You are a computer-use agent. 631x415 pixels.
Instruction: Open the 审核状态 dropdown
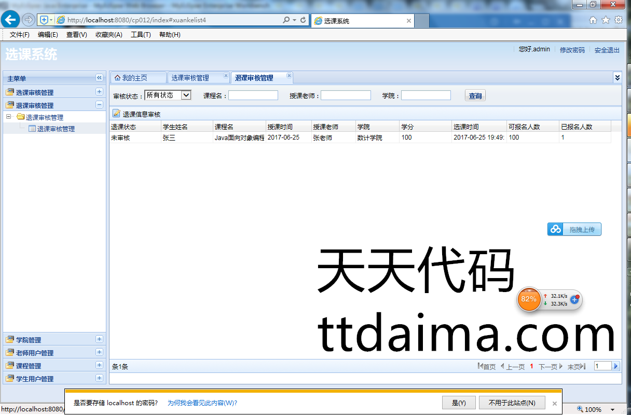pos(186,95)
